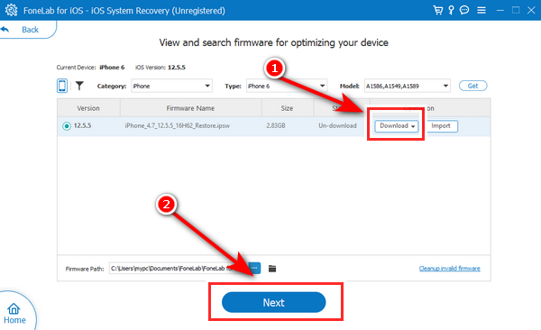Click the register key icon

tap(451, 10)
